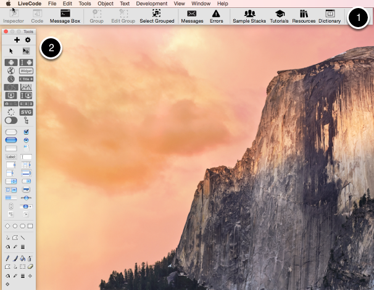Select the diamond polygon graphic tool
This screenshot has width=374, height=290.
[7, 226]
